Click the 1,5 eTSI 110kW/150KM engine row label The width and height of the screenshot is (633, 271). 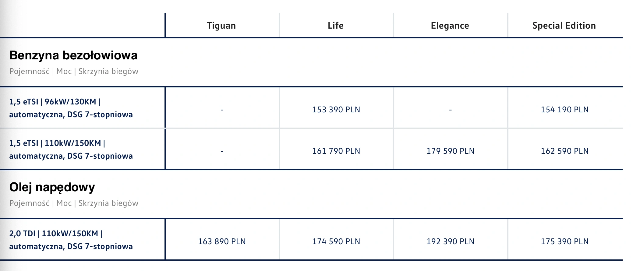click(71, 150)
